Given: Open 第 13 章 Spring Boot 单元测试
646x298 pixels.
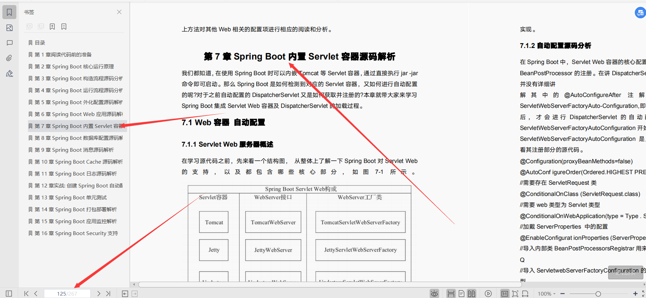Looking at the screenshot, I should click(x=71, y=197).
